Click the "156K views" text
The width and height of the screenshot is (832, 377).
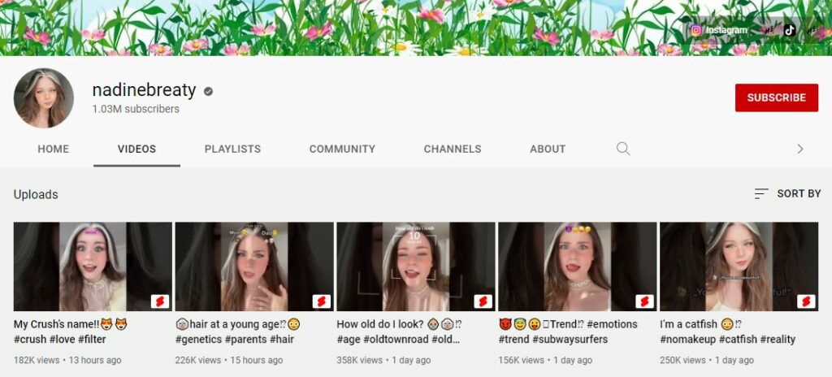point(521,360)
